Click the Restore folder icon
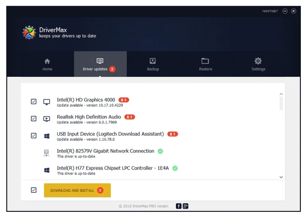This screenshot has height=217, width=306. [x=205, y=61]
